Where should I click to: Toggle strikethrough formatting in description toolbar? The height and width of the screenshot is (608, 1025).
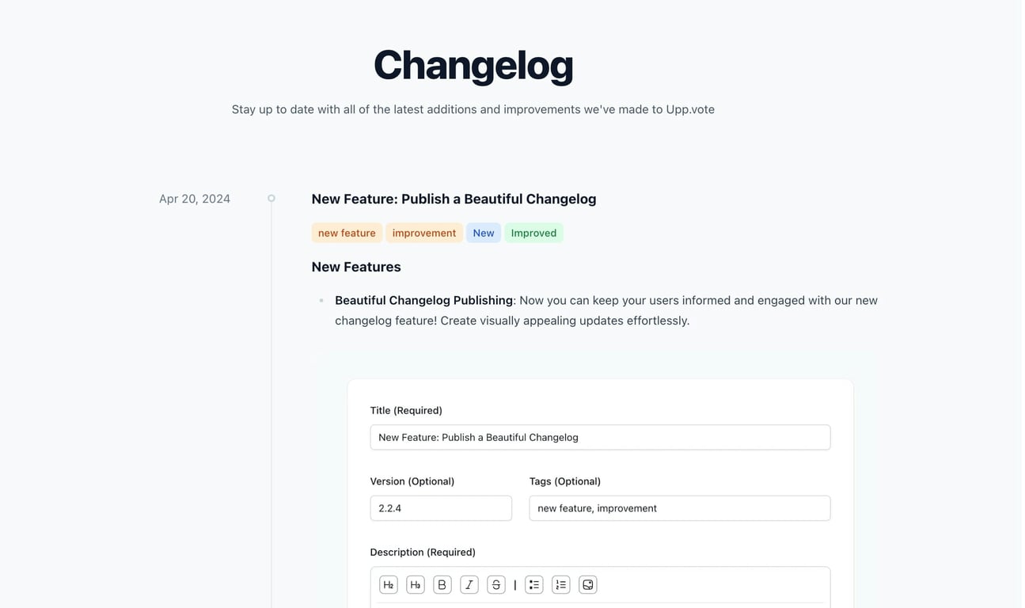click(x=496, y=585)
